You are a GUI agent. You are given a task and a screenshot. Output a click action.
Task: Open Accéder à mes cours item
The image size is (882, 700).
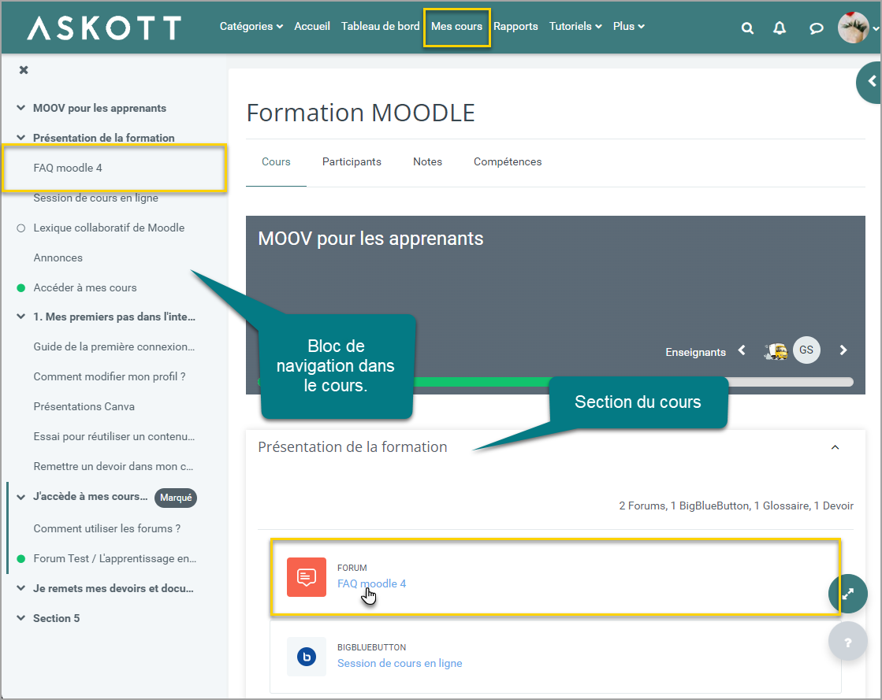(x=85, y=287)
